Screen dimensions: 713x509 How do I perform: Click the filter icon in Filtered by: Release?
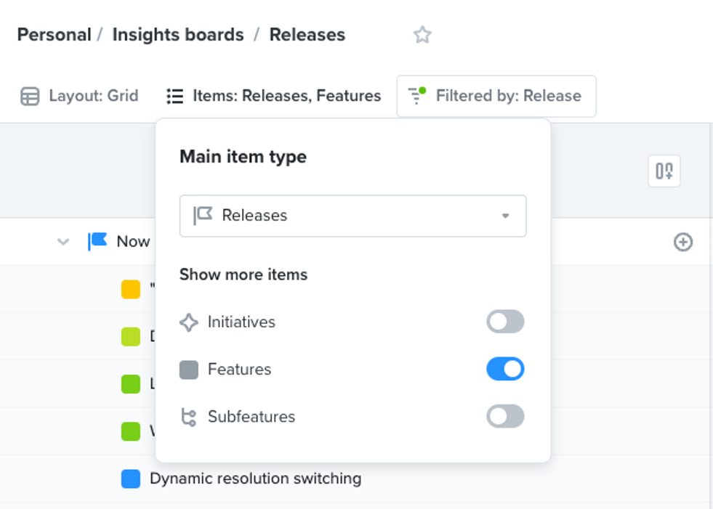coord(416,96)
